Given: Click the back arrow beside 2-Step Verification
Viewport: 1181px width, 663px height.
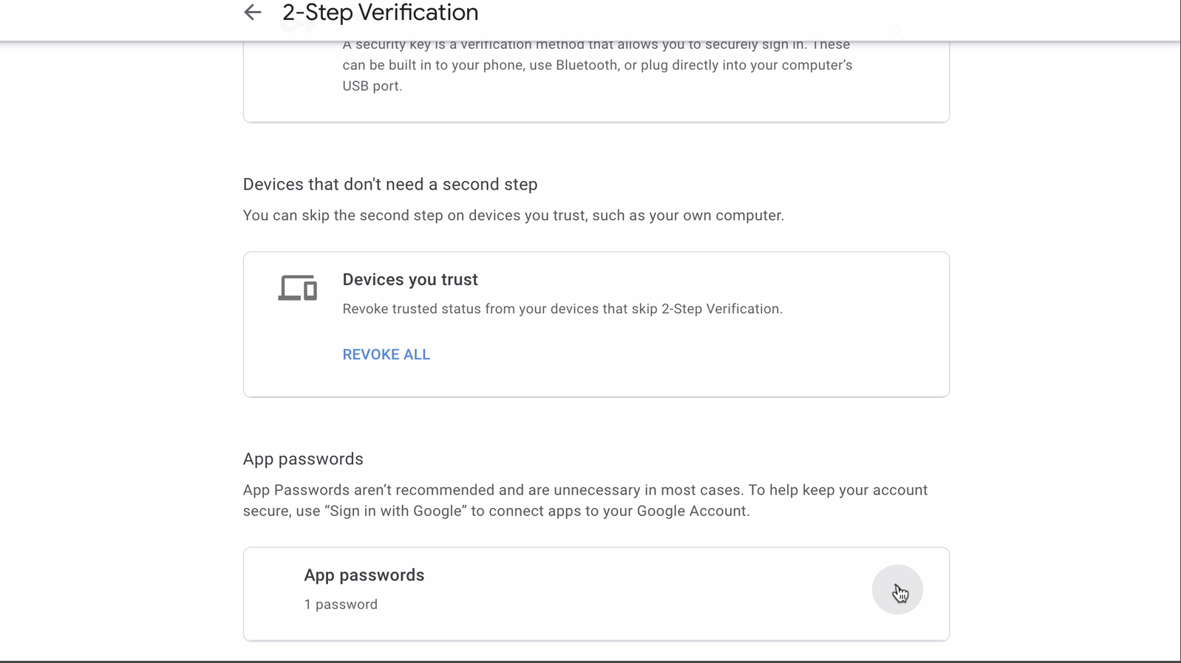Looking at the screenshot, I should click(253, 13).
